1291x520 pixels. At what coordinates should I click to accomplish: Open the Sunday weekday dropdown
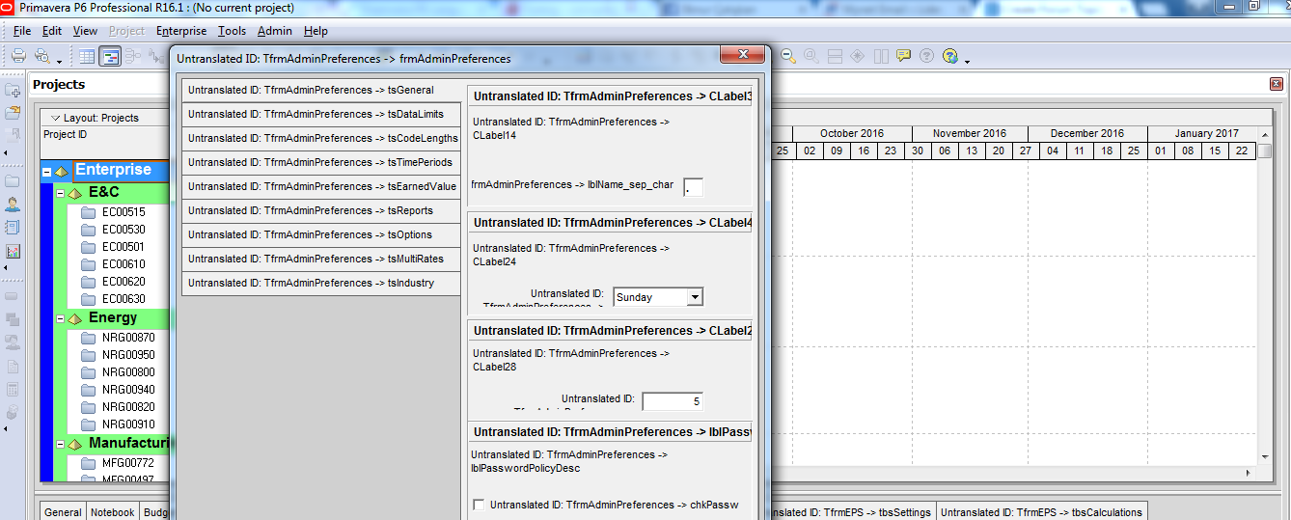pos(695,297)
